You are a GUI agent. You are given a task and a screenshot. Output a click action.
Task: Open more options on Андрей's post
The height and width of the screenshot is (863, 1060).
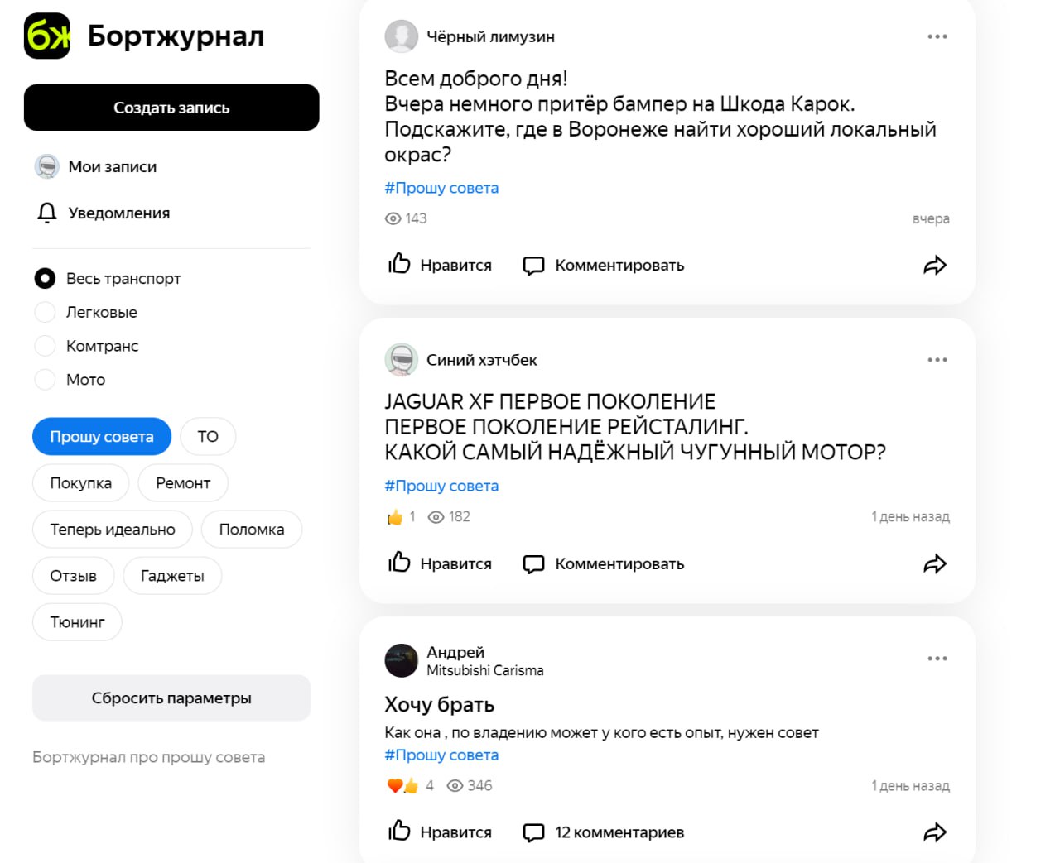pyautogui.click(x=937, y=659)
